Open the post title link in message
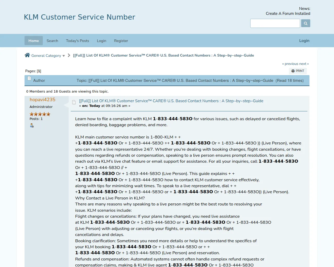 (171, 101)
